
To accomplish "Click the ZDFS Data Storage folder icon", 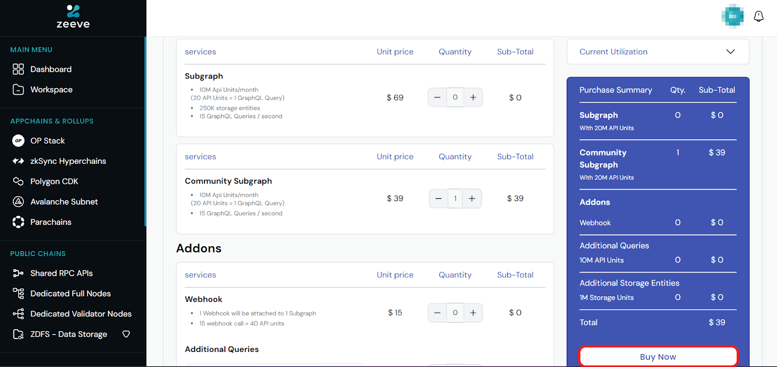I will point(18,334).
